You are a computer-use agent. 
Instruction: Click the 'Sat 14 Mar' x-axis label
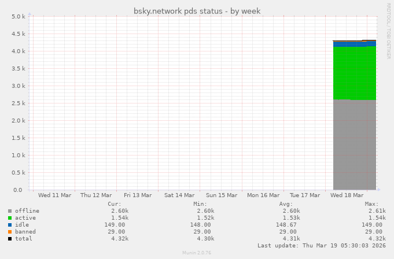point(179,195)
